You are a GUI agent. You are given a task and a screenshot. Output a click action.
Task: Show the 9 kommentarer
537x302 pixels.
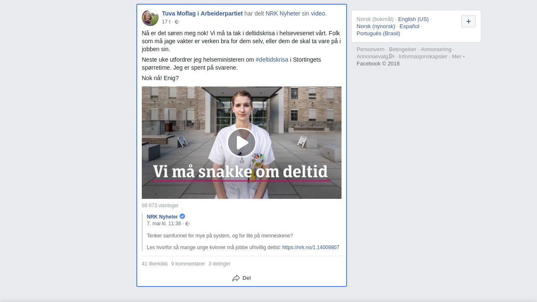[188, 264]
